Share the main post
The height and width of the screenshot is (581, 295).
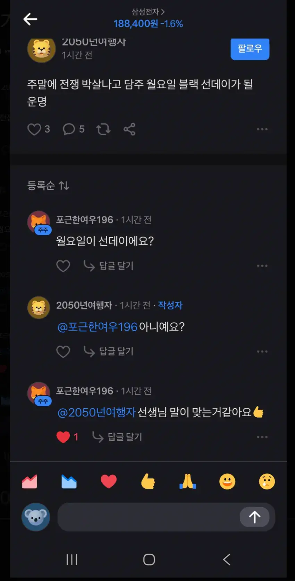(x=129, y=129)
